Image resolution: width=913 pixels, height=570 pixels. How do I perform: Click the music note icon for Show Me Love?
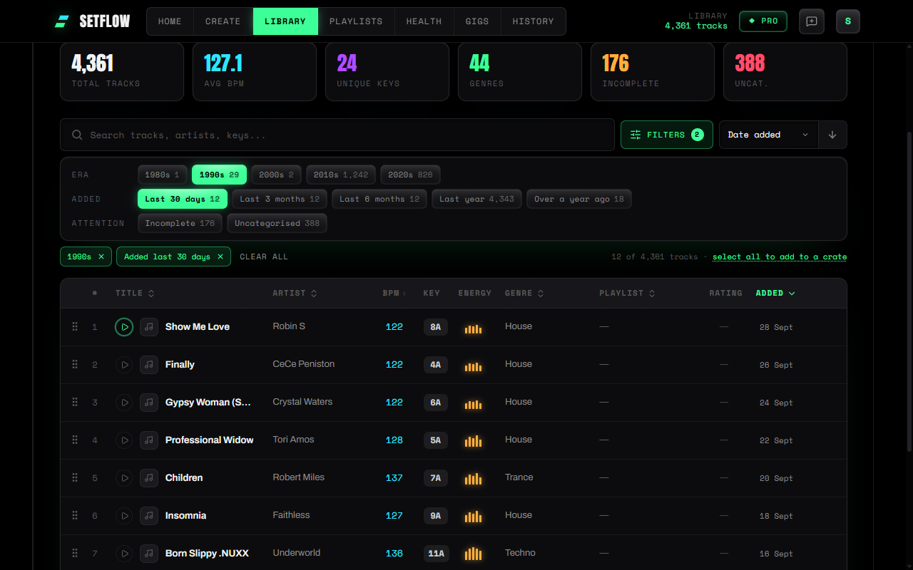(149, 327)
